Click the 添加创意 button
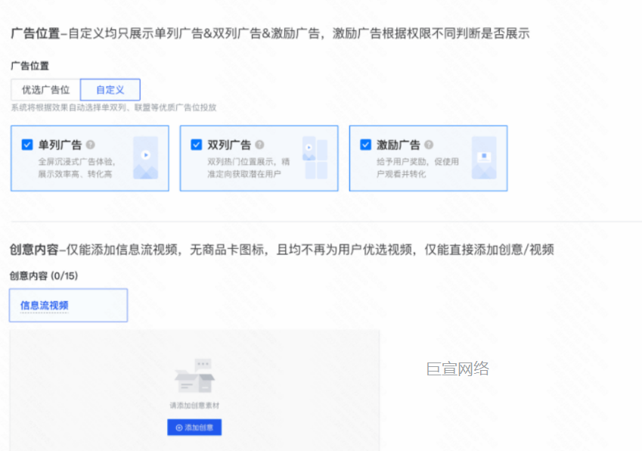 coord(194,428)
